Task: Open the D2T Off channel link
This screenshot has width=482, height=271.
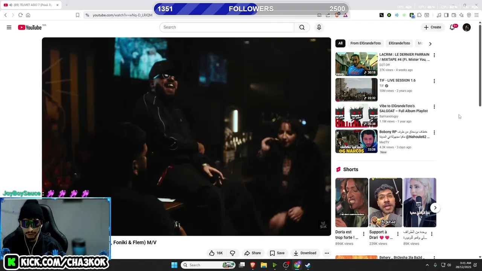Action: coord(384,65)
